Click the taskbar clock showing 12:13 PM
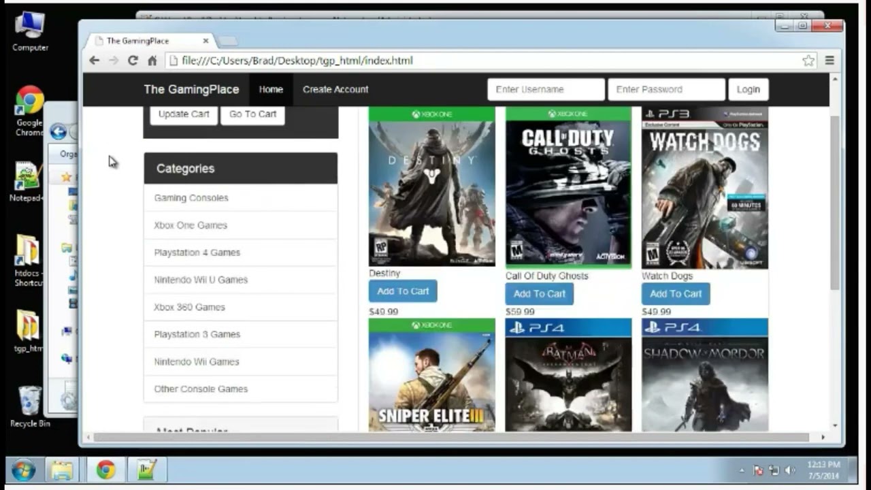871x490 pixels. click(x=823, y=470)
